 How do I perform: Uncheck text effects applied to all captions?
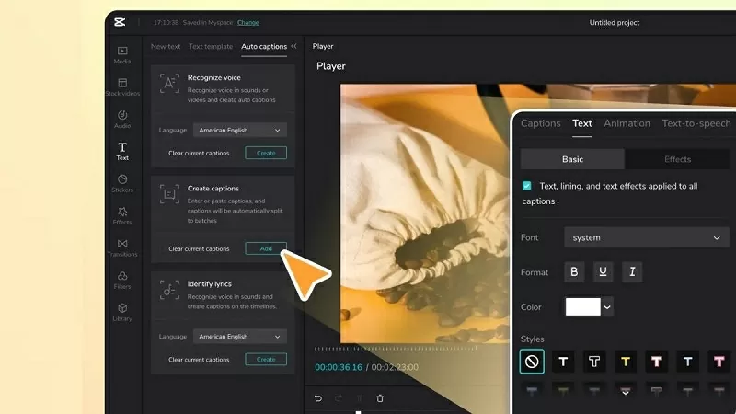(x=526, y=186)
